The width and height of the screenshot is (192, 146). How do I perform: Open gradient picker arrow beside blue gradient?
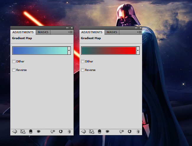[69, 51]
